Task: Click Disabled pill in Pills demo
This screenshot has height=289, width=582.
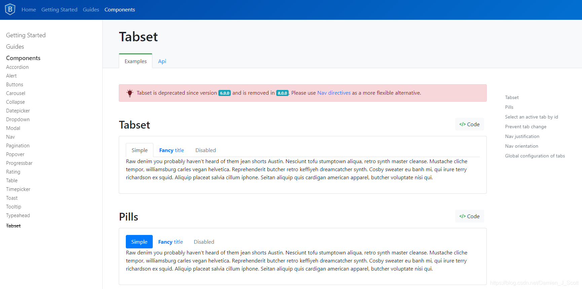Action: tap(204, 242)
